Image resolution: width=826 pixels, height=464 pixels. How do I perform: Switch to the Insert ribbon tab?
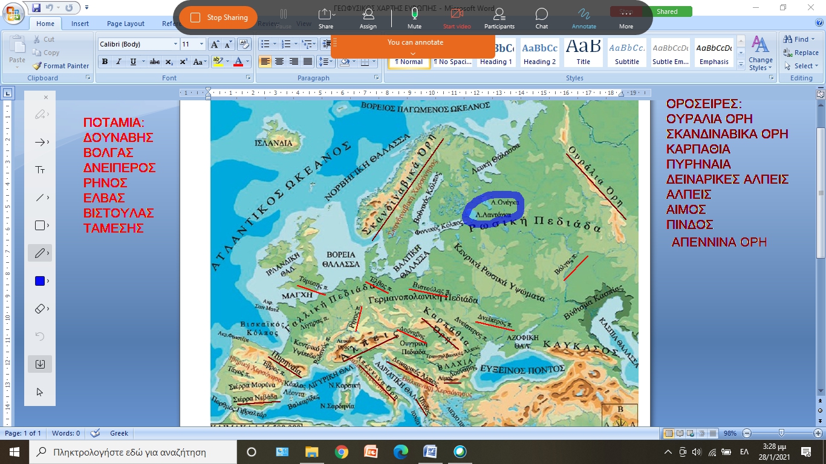pyautogui.click(x=80, y=24)
